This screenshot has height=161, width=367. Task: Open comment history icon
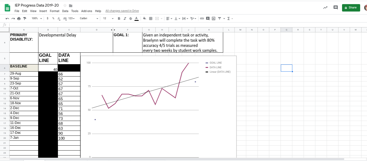click(x=335, y=8)
